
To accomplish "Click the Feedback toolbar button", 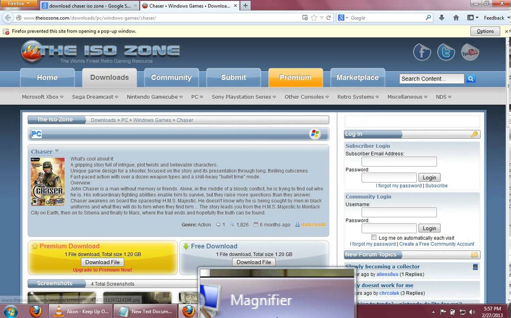I will [494, 18].
